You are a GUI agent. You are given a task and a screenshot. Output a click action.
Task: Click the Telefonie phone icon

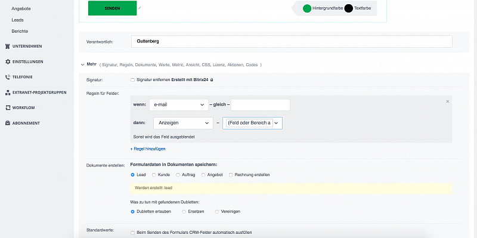tap(8, 77)
